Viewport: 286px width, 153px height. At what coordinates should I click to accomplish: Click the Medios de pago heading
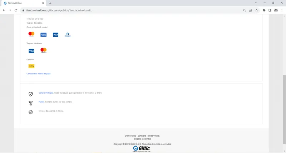coord(35,19)
